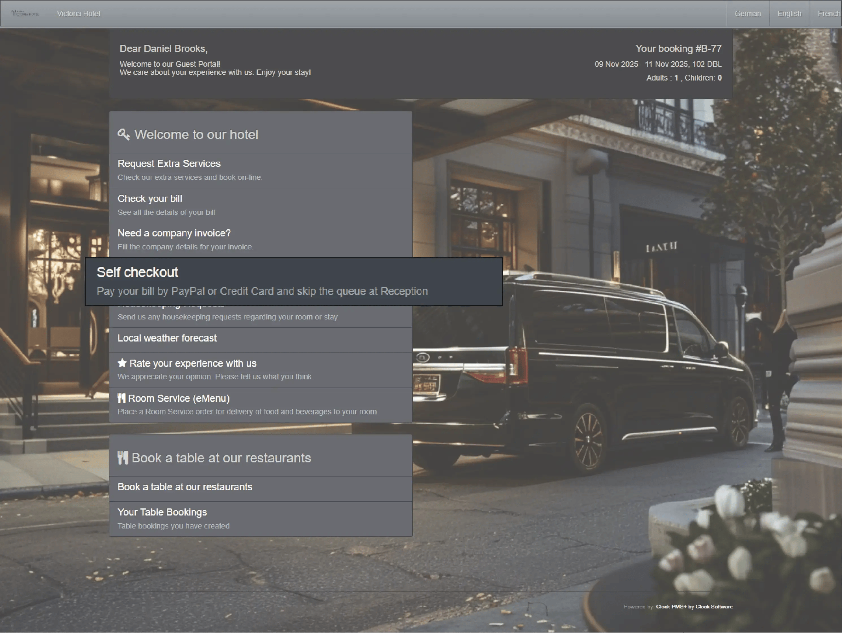Click cutlery icon in Book a table heading

click(x=123, y=458)
